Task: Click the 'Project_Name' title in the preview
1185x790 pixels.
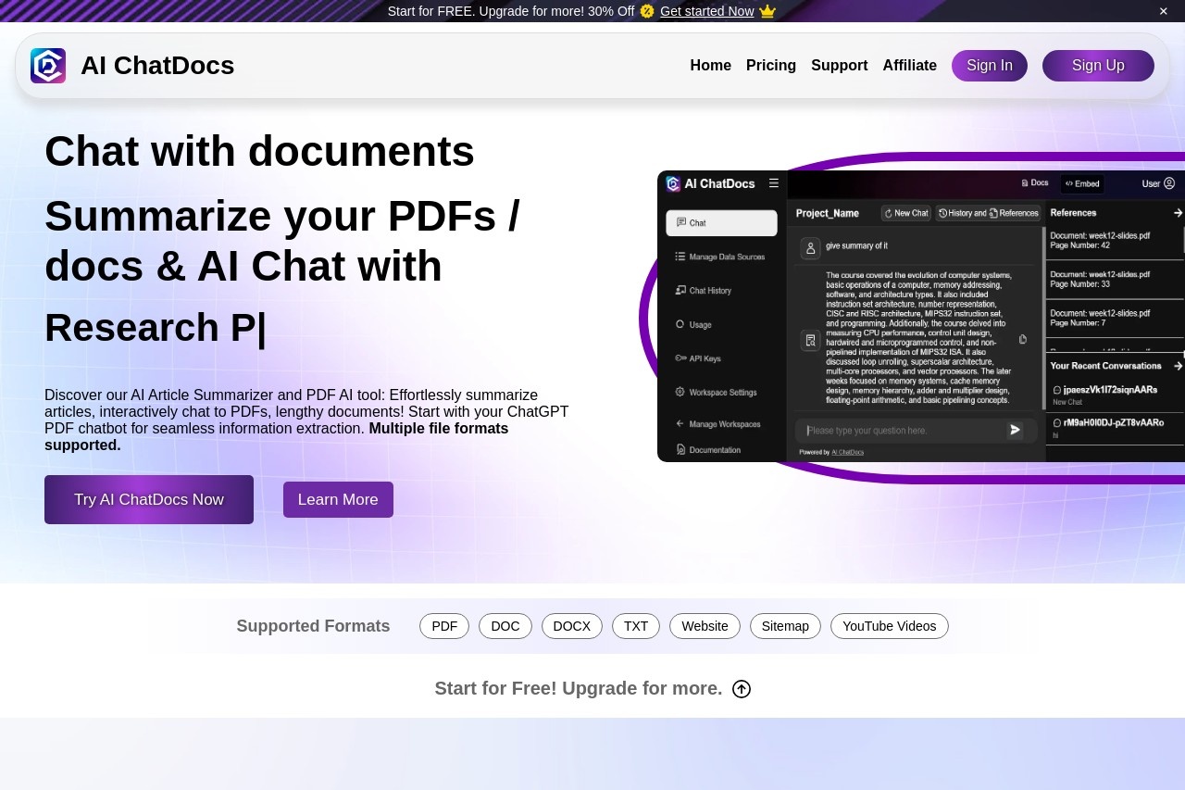Action: point(828,213)
